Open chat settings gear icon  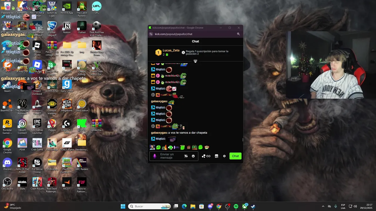(224, 156)
